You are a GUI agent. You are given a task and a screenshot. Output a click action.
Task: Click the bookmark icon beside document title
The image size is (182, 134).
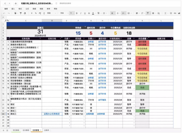tap(56, 4)
